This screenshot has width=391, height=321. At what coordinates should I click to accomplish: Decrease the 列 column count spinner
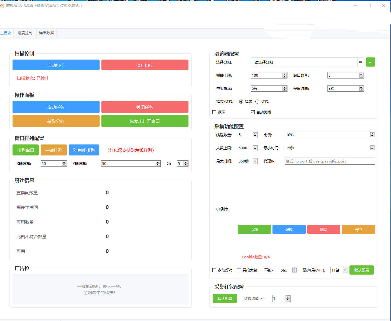click(186, 165)
